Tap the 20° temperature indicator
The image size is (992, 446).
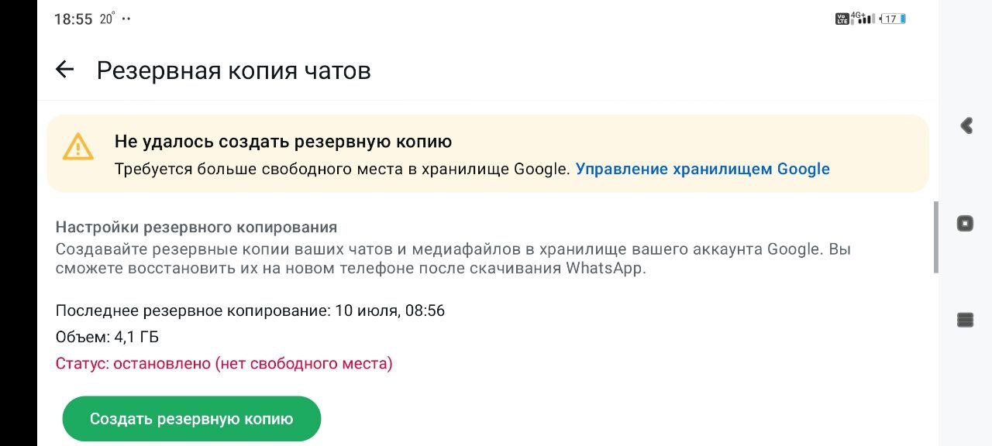click(107, 19)
